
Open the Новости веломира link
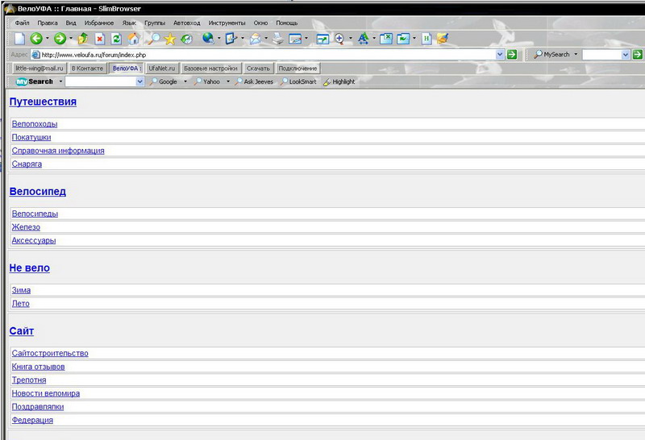tap(46, 393)
